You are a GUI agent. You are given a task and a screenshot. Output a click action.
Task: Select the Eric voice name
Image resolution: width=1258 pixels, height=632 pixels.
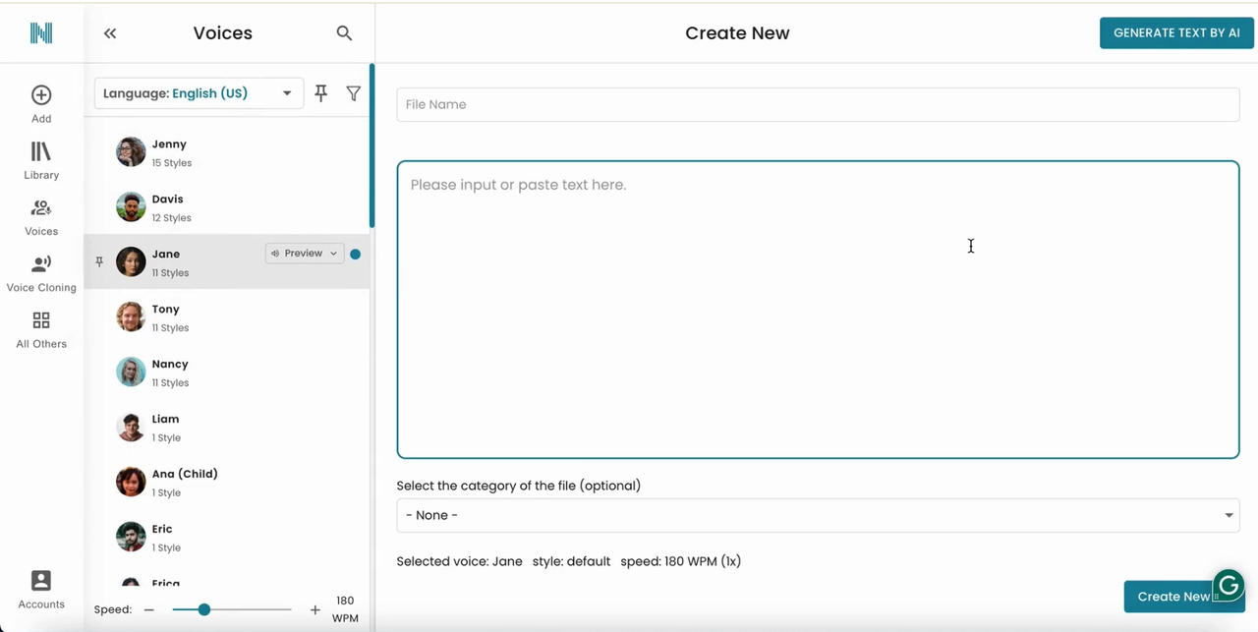162,529
